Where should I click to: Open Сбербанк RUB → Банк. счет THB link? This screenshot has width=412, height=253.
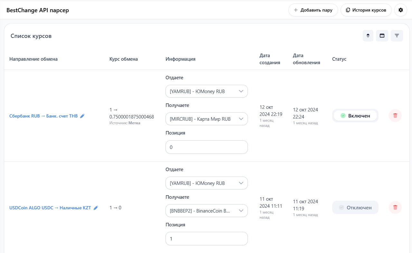tap(43, 116)
